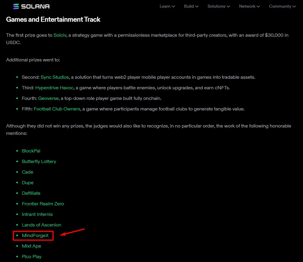This screenshot has height=262, width=303.
Task: Open the Frontier Realm Zero link
Action: tap(43, 204)
